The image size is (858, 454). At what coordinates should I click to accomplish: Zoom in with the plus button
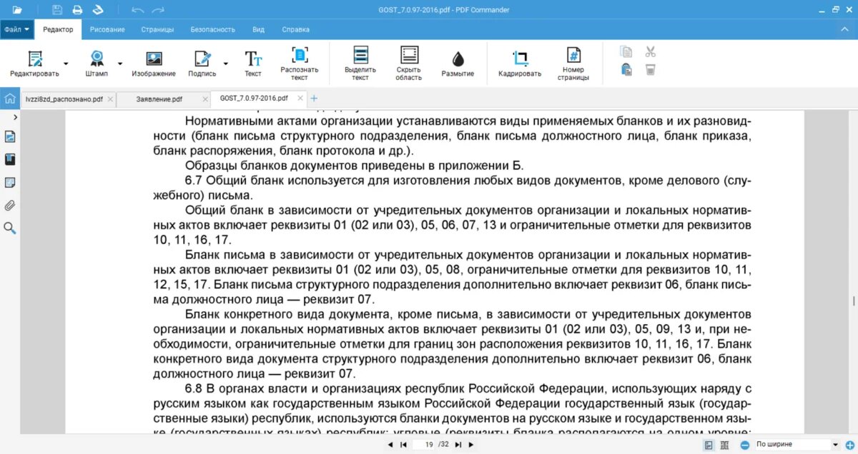point(849,445)
